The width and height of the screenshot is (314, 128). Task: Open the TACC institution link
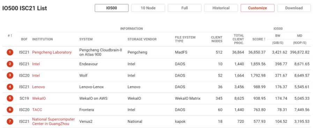37,110
